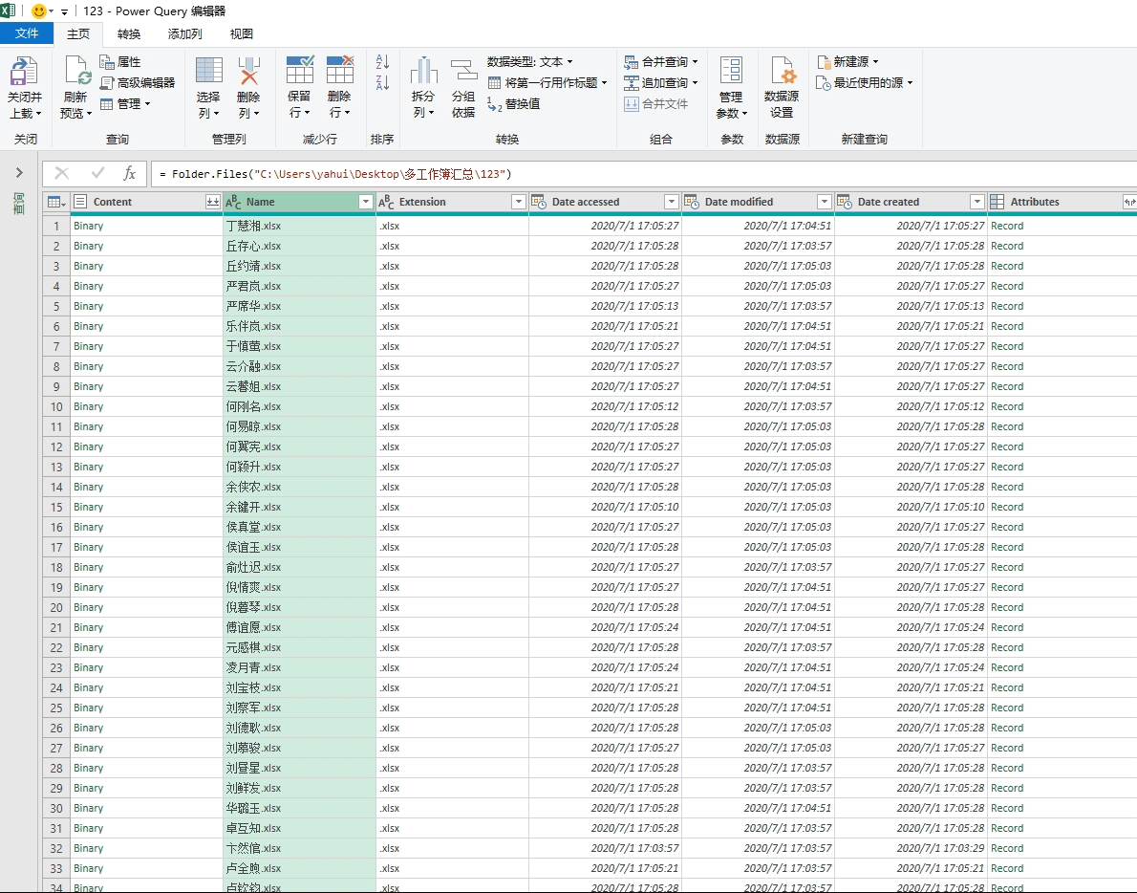
Task: Click the fx icon in the formula bar
Action: (x=129, y=173)
